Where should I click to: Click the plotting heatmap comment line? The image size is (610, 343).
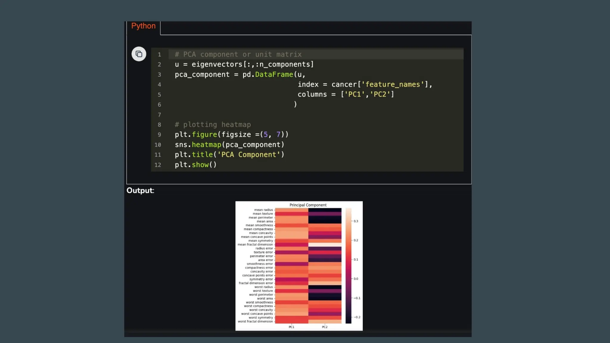[213, 125]
